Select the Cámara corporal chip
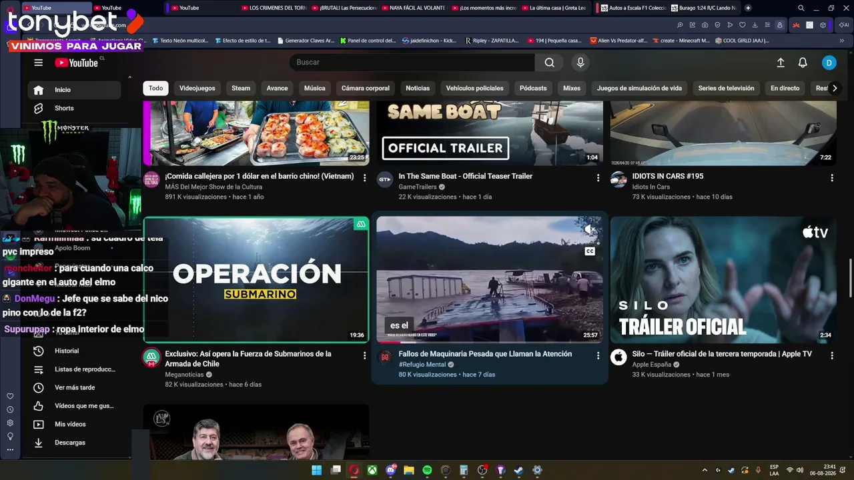Viewport: 854px width, 480px height. click(x=366, y=88)
